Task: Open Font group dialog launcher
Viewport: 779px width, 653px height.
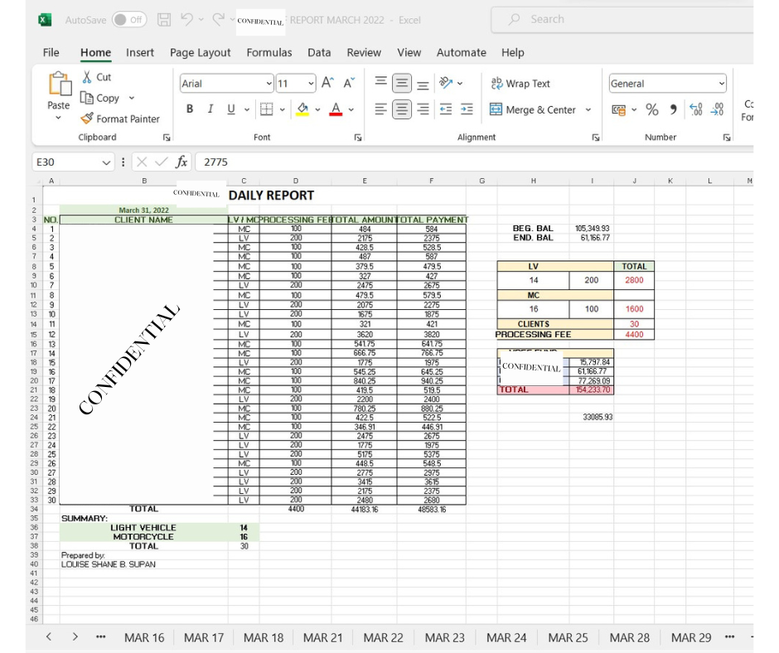Action: [358, 138]
